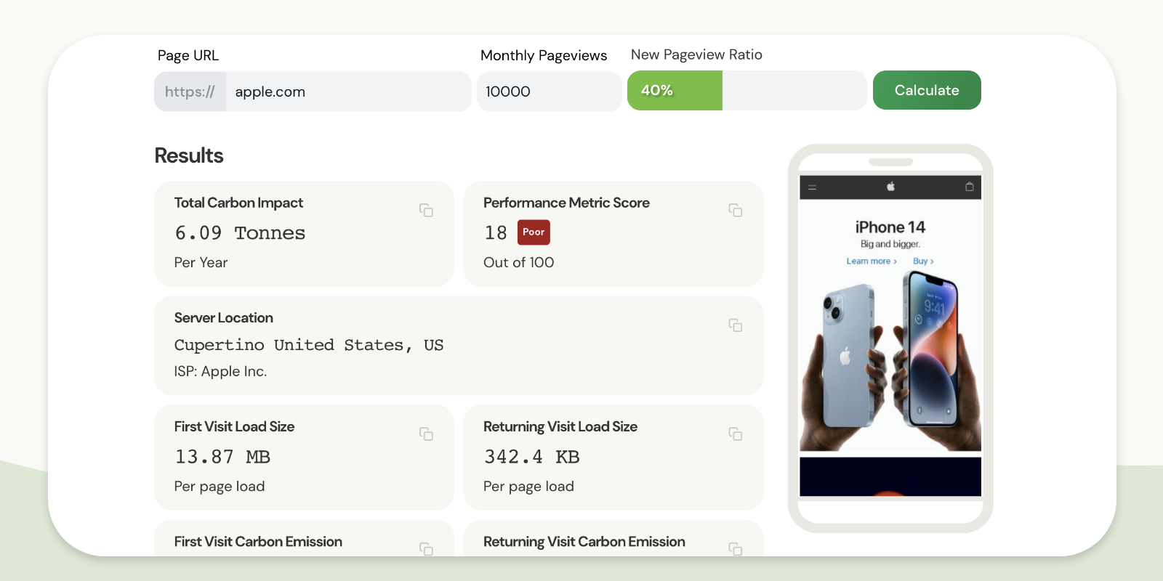Screen dimensions: 1163x581
Task: Click the Calculate button
Action: pyautogui.click(x=927, y=90)
